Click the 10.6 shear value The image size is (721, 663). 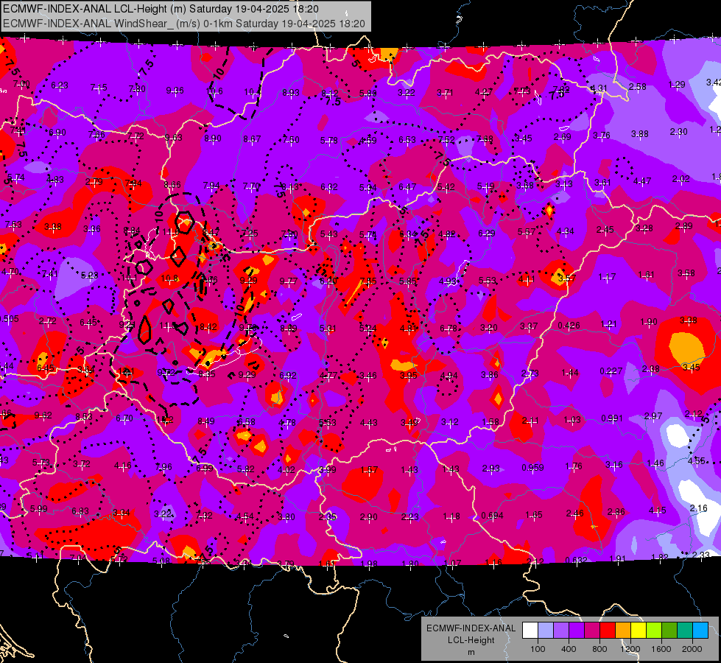214,91
